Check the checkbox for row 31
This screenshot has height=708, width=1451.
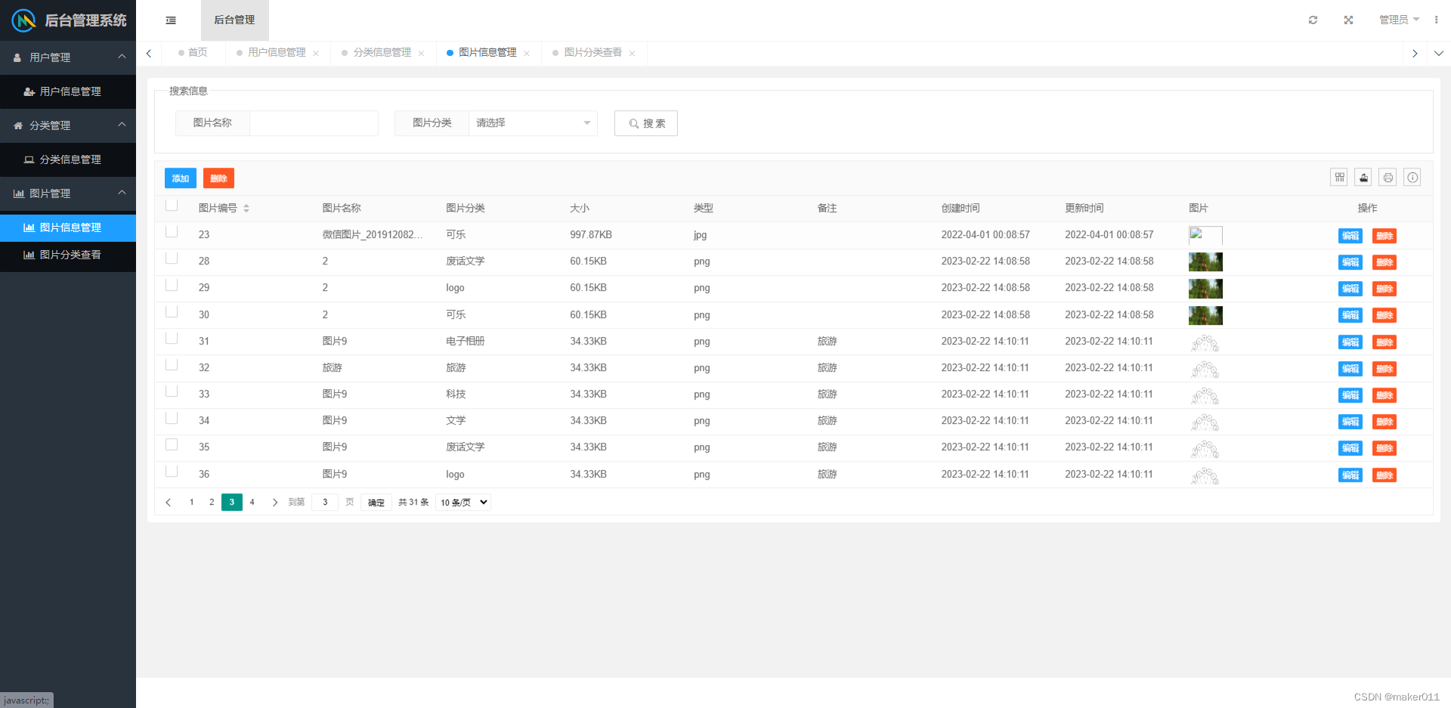click(172, 338)
